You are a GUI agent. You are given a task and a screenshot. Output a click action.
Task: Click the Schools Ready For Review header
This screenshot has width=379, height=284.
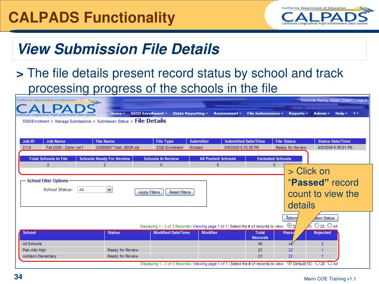click(105, 159)
